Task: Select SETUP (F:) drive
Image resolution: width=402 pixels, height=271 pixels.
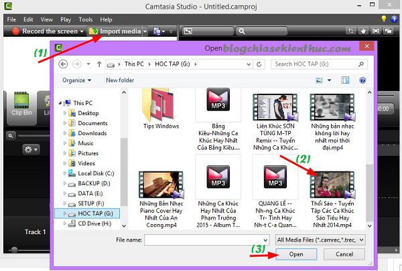Action: point(90,203)
